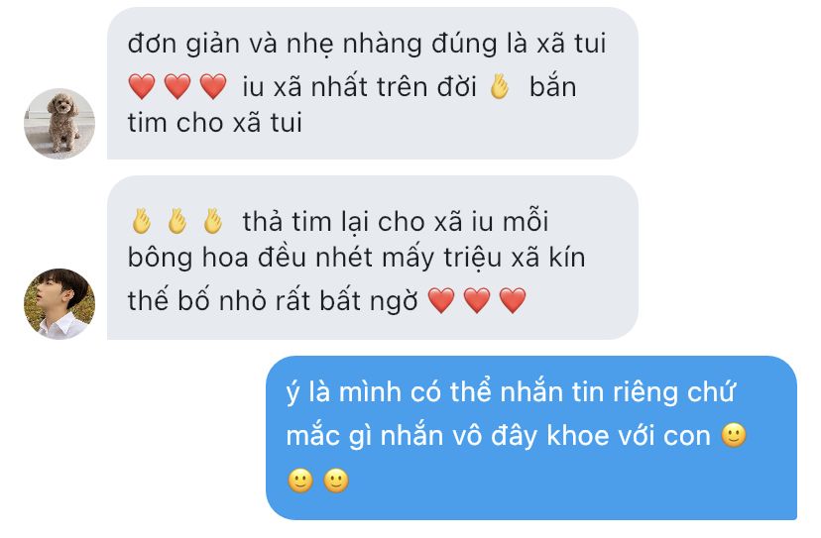Click smiley emoji after "khoe với con"
This screenshot has width=821, height=538.
click(734, 435)
